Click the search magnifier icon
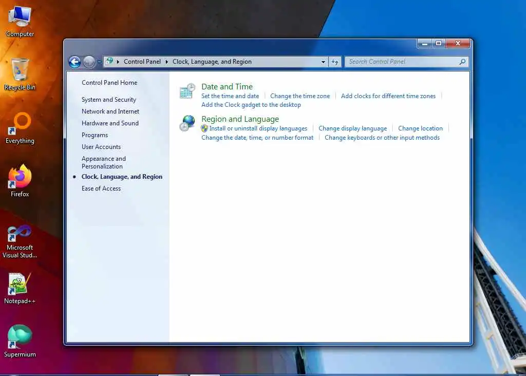526x376 pixels. (x=463, y=62)
